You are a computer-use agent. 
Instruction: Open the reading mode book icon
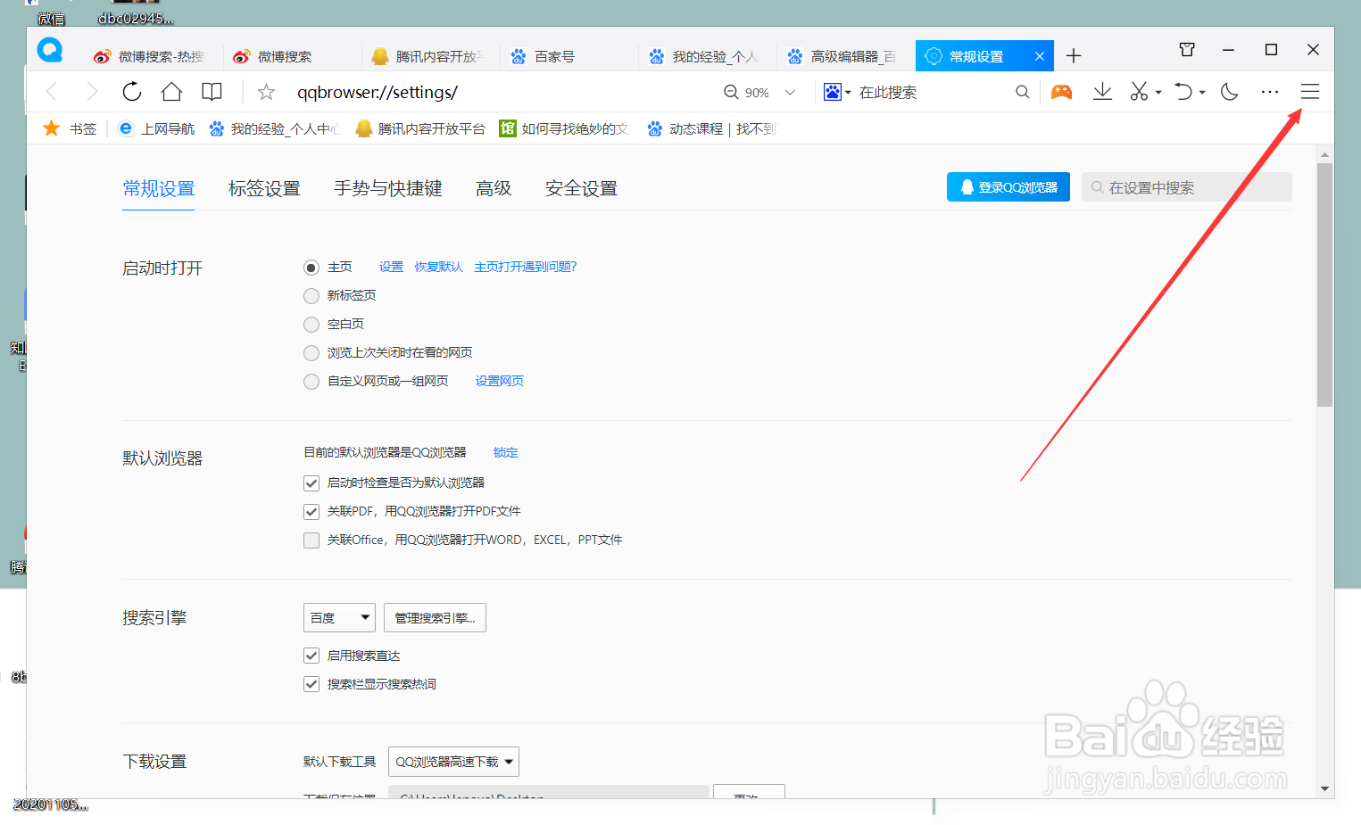point(212,92)
